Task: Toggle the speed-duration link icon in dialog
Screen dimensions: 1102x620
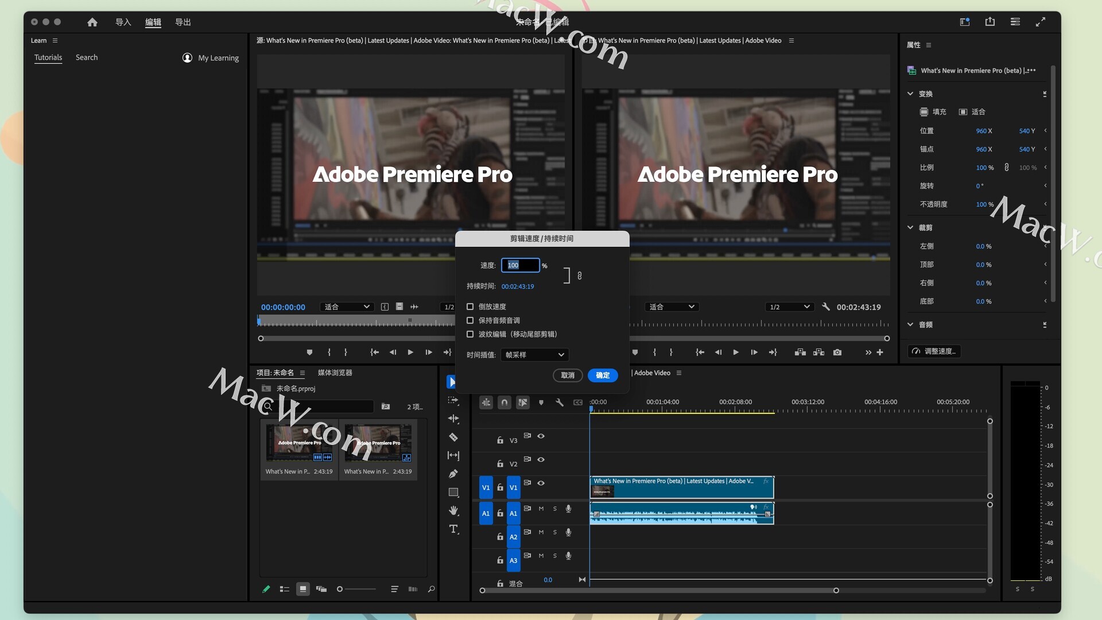Action: tap(580, 276)
